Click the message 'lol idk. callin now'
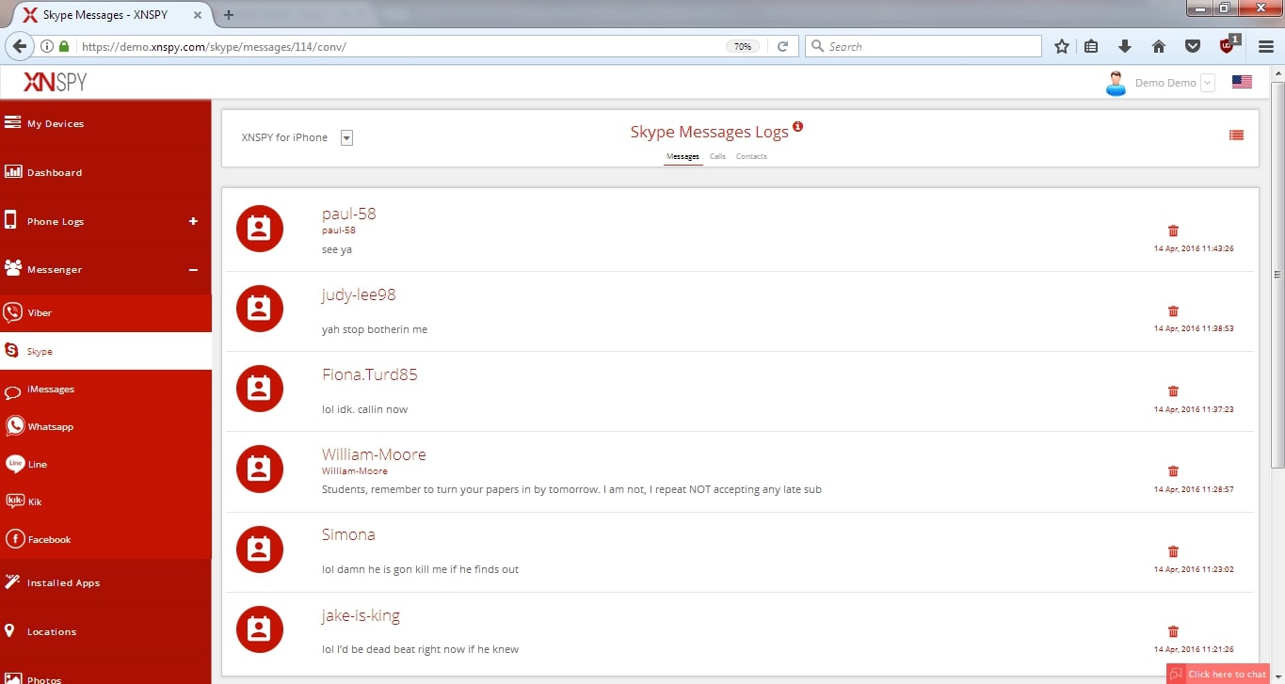The width and height of the screenshot is (1285, 684). tap(364, 409)
